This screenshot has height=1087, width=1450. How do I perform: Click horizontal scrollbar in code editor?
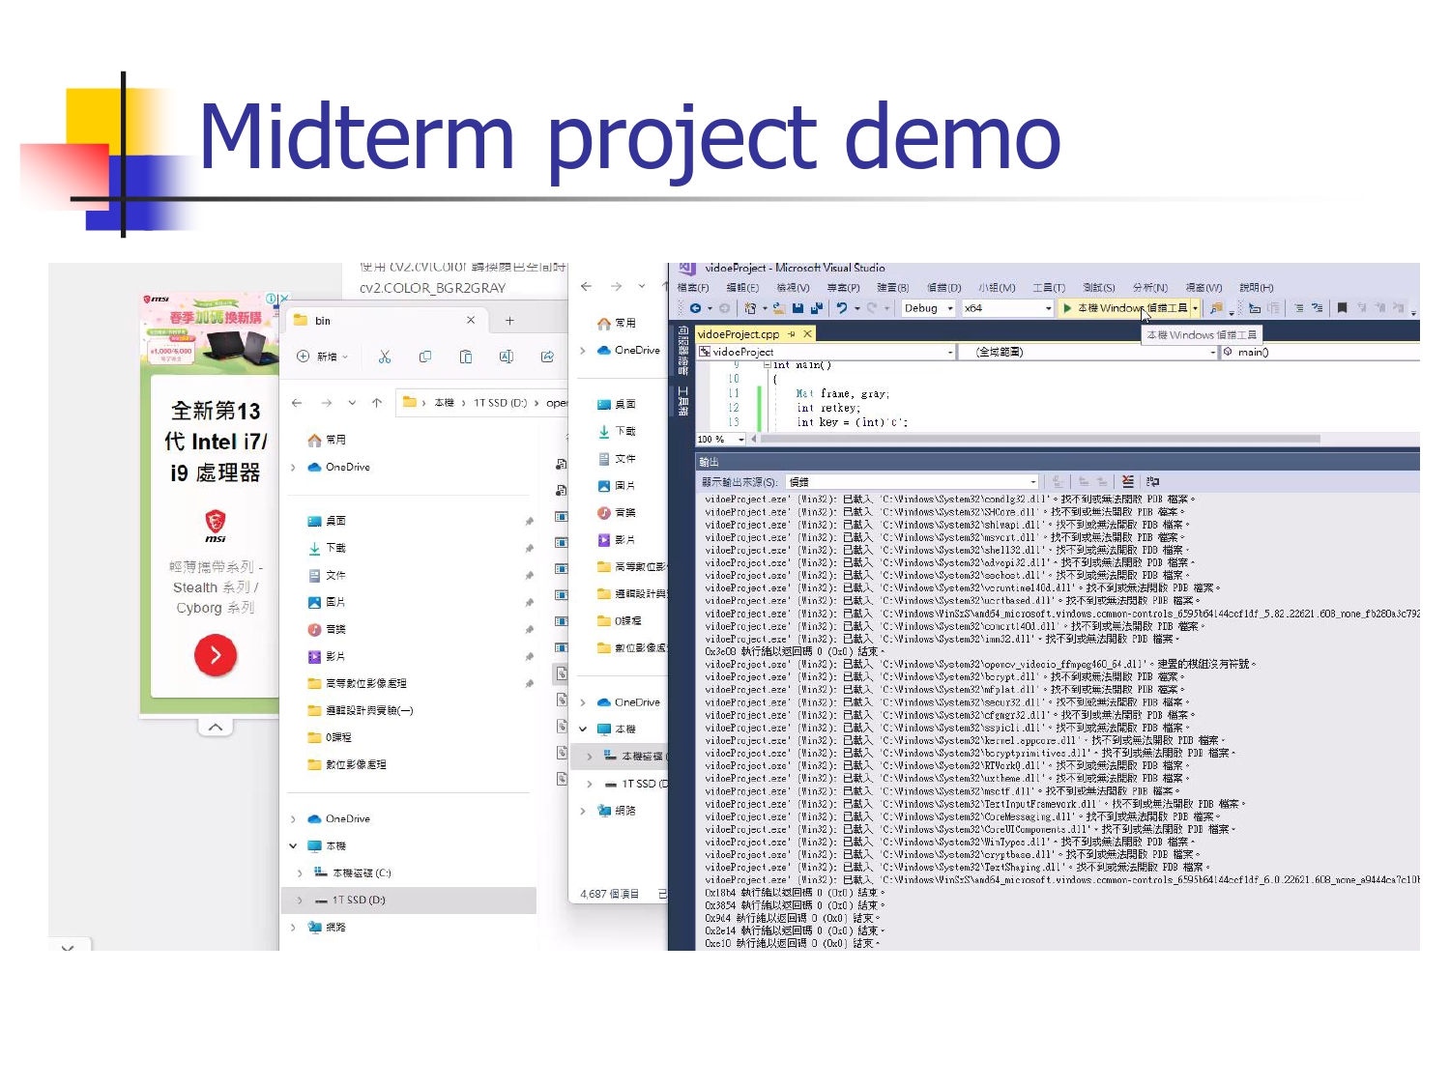(1041, 440)
